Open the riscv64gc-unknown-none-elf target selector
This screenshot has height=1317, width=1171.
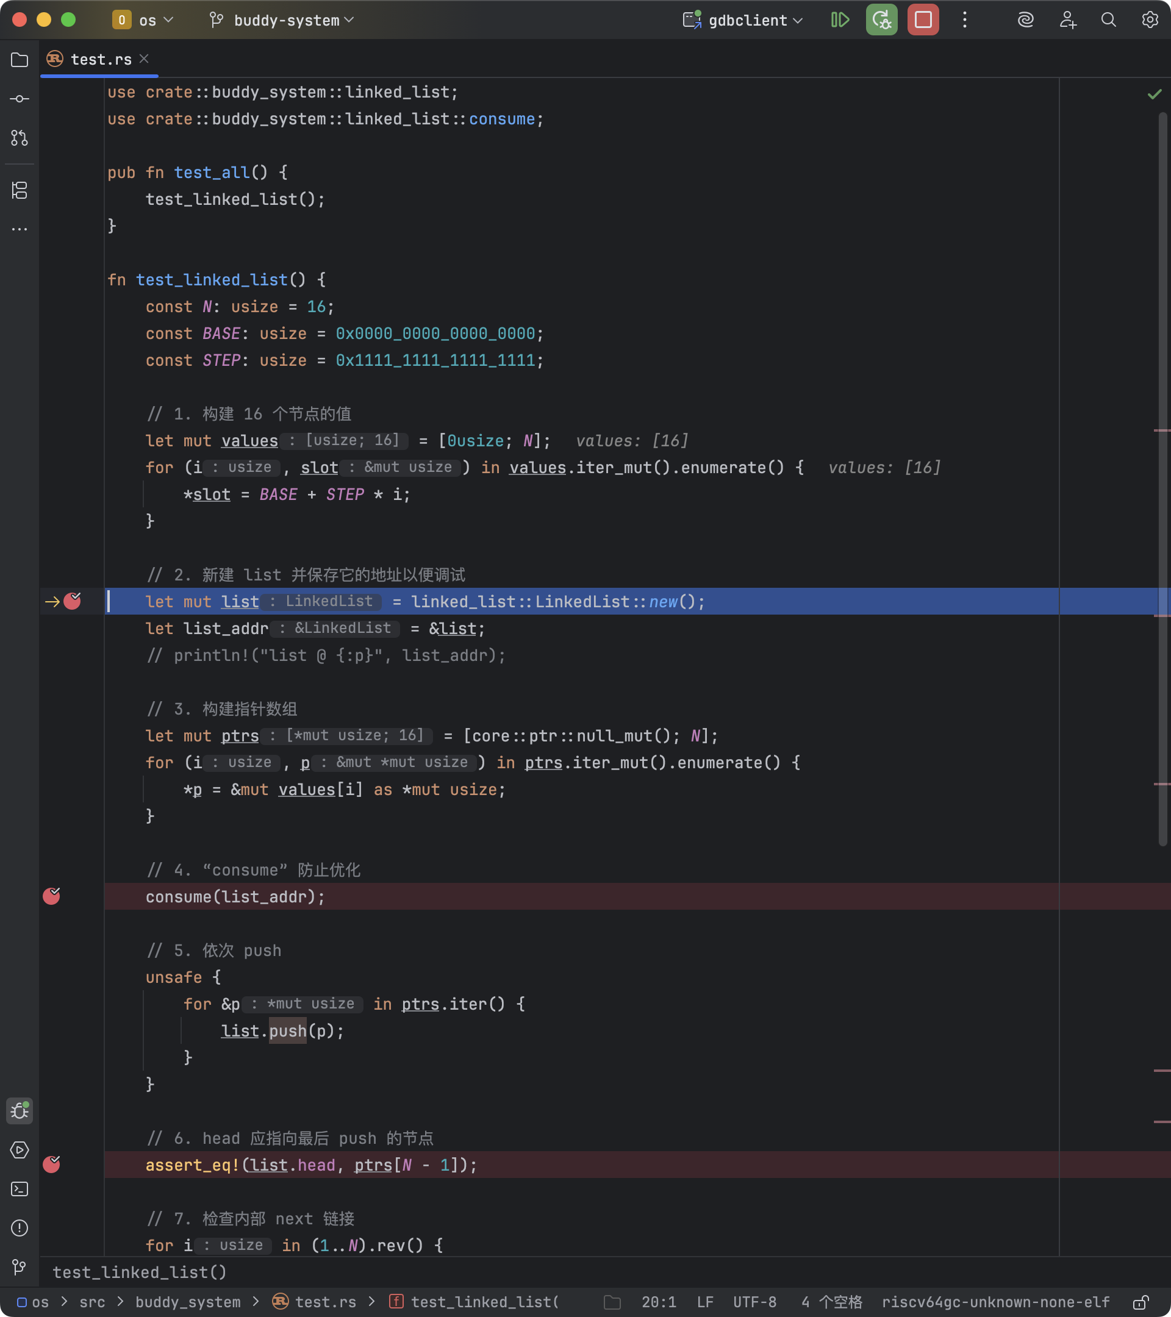pyautogui.click(x=996, y=1302)
